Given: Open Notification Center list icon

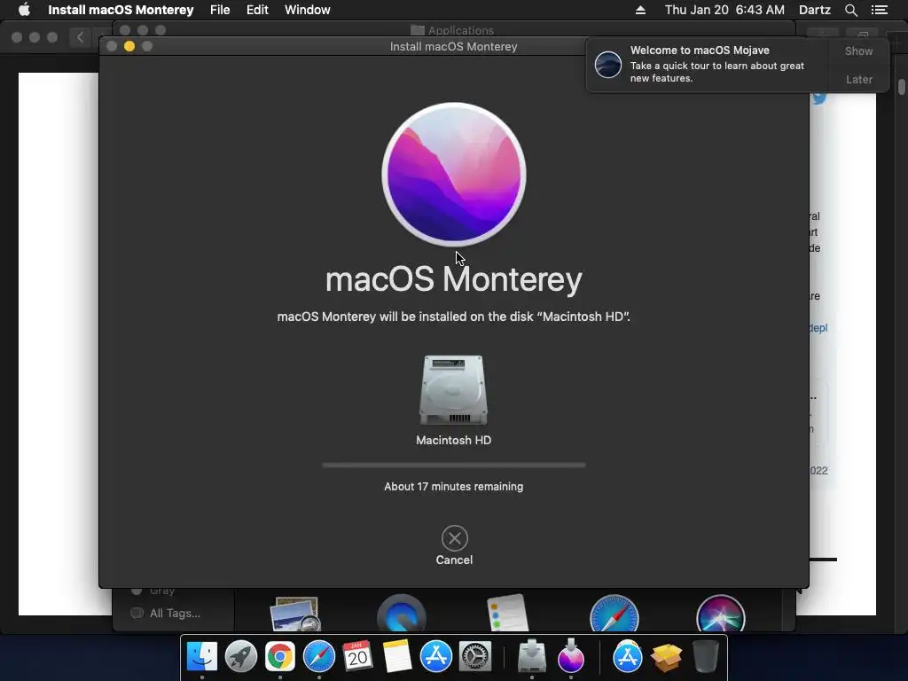Looking at the screenshot, I should tap(879, 10).
